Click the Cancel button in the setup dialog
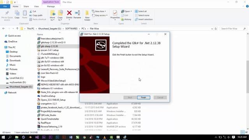 160,98
